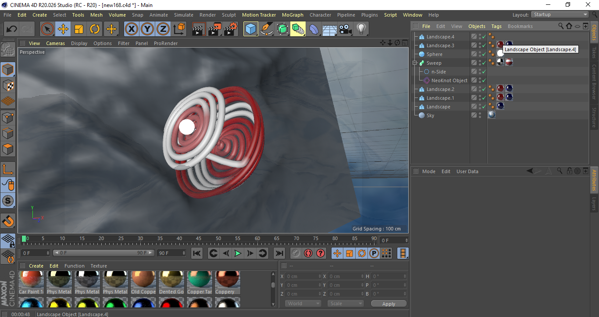Activate the Move tool
This screenshot has height=317, width=599.
63,29
